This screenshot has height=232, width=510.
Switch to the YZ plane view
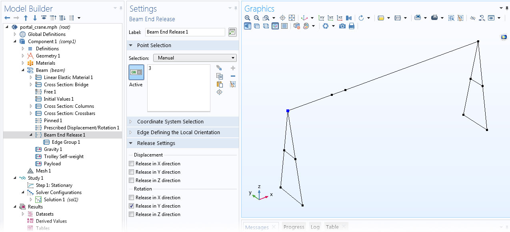point(330,18)
